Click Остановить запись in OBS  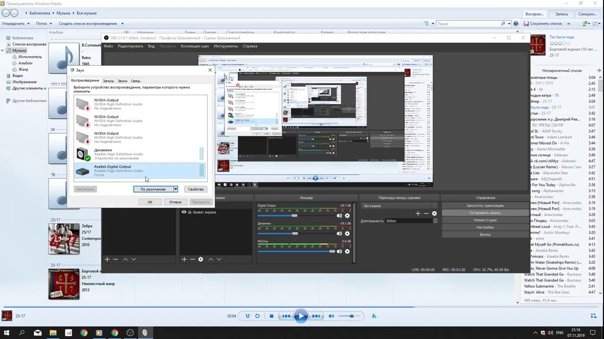pos(485,213)
